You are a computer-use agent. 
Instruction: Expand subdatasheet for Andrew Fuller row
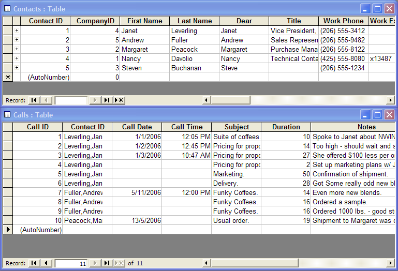click(x=17, y=40)
